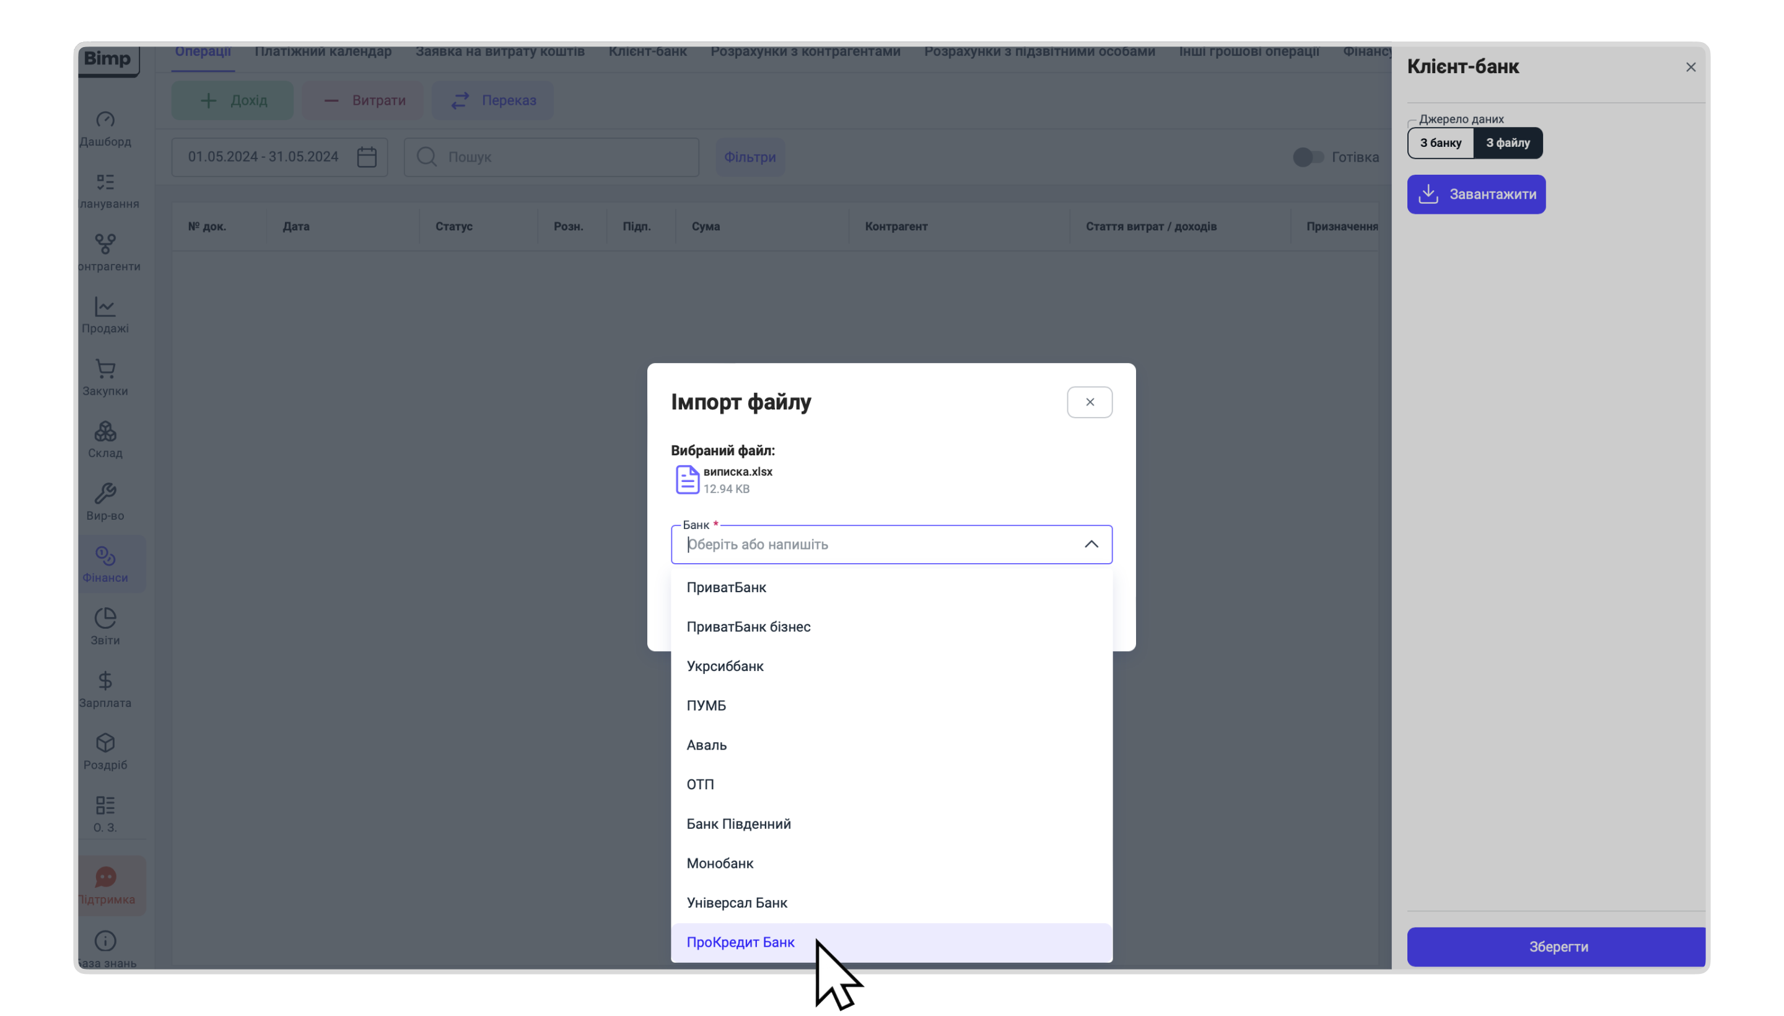Click the Сума column header

click(x=706, y=227)
